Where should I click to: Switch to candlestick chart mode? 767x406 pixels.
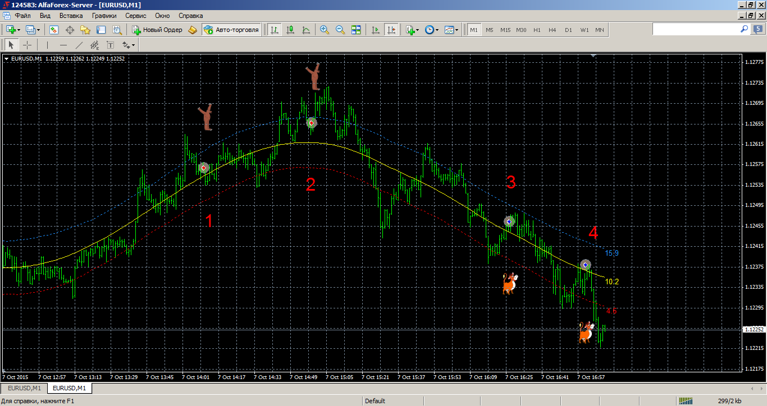pos(291,30)
